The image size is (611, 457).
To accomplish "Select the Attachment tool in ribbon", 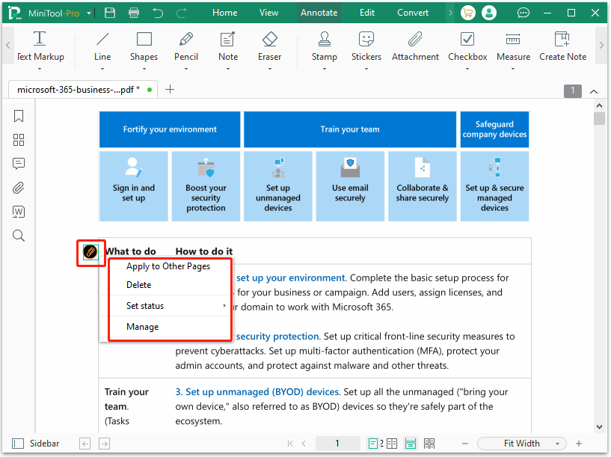I will 415,46.
